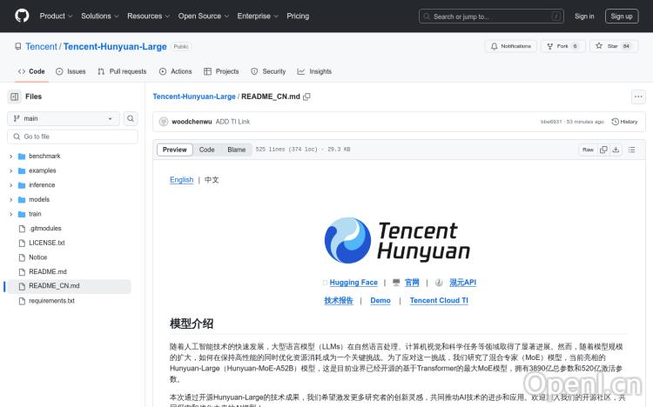Open the Pricing page
Screen dimensions: 653x407
coord(298,16)
